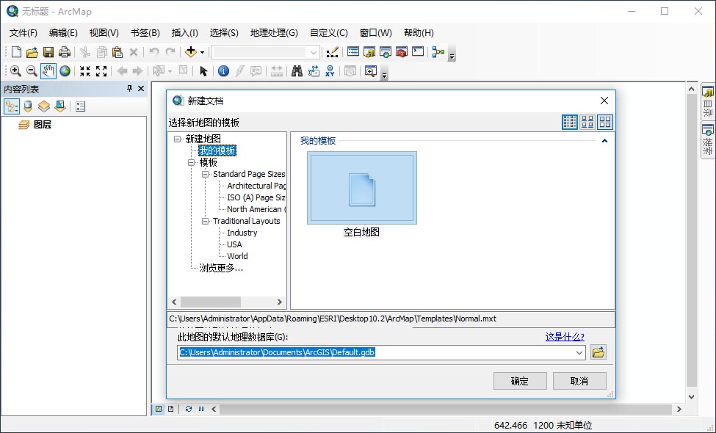This screenshot has height=433, width=716.
Task: Switch to List By Source view
Action: tap(28, 106)
